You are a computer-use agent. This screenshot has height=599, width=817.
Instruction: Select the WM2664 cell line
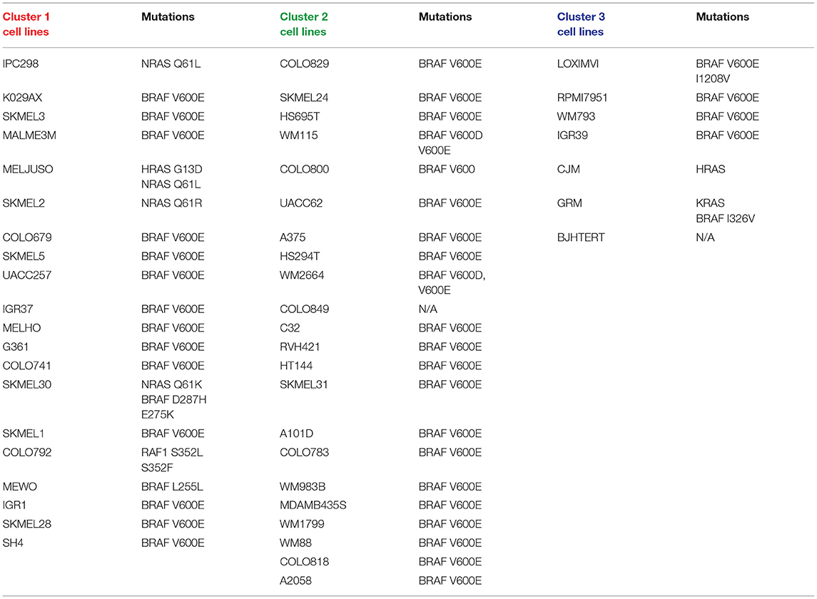pyautogui.click(x=302, y=275)
